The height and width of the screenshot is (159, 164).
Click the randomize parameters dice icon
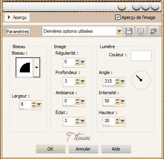141,31
